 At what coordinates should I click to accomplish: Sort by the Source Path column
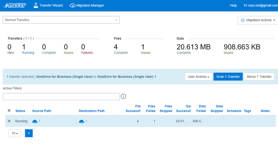[42, 111]
